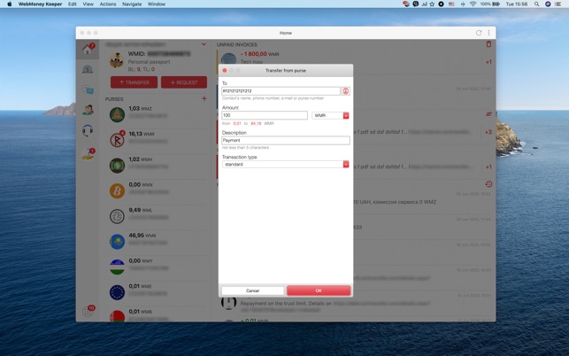Expand the Transaction type dropdown
Screen dimensions: 569x356
pos(285,164)
